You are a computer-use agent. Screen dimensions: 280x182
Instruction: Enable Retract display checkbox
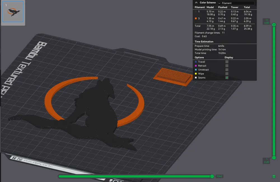(x=227, y=66)
